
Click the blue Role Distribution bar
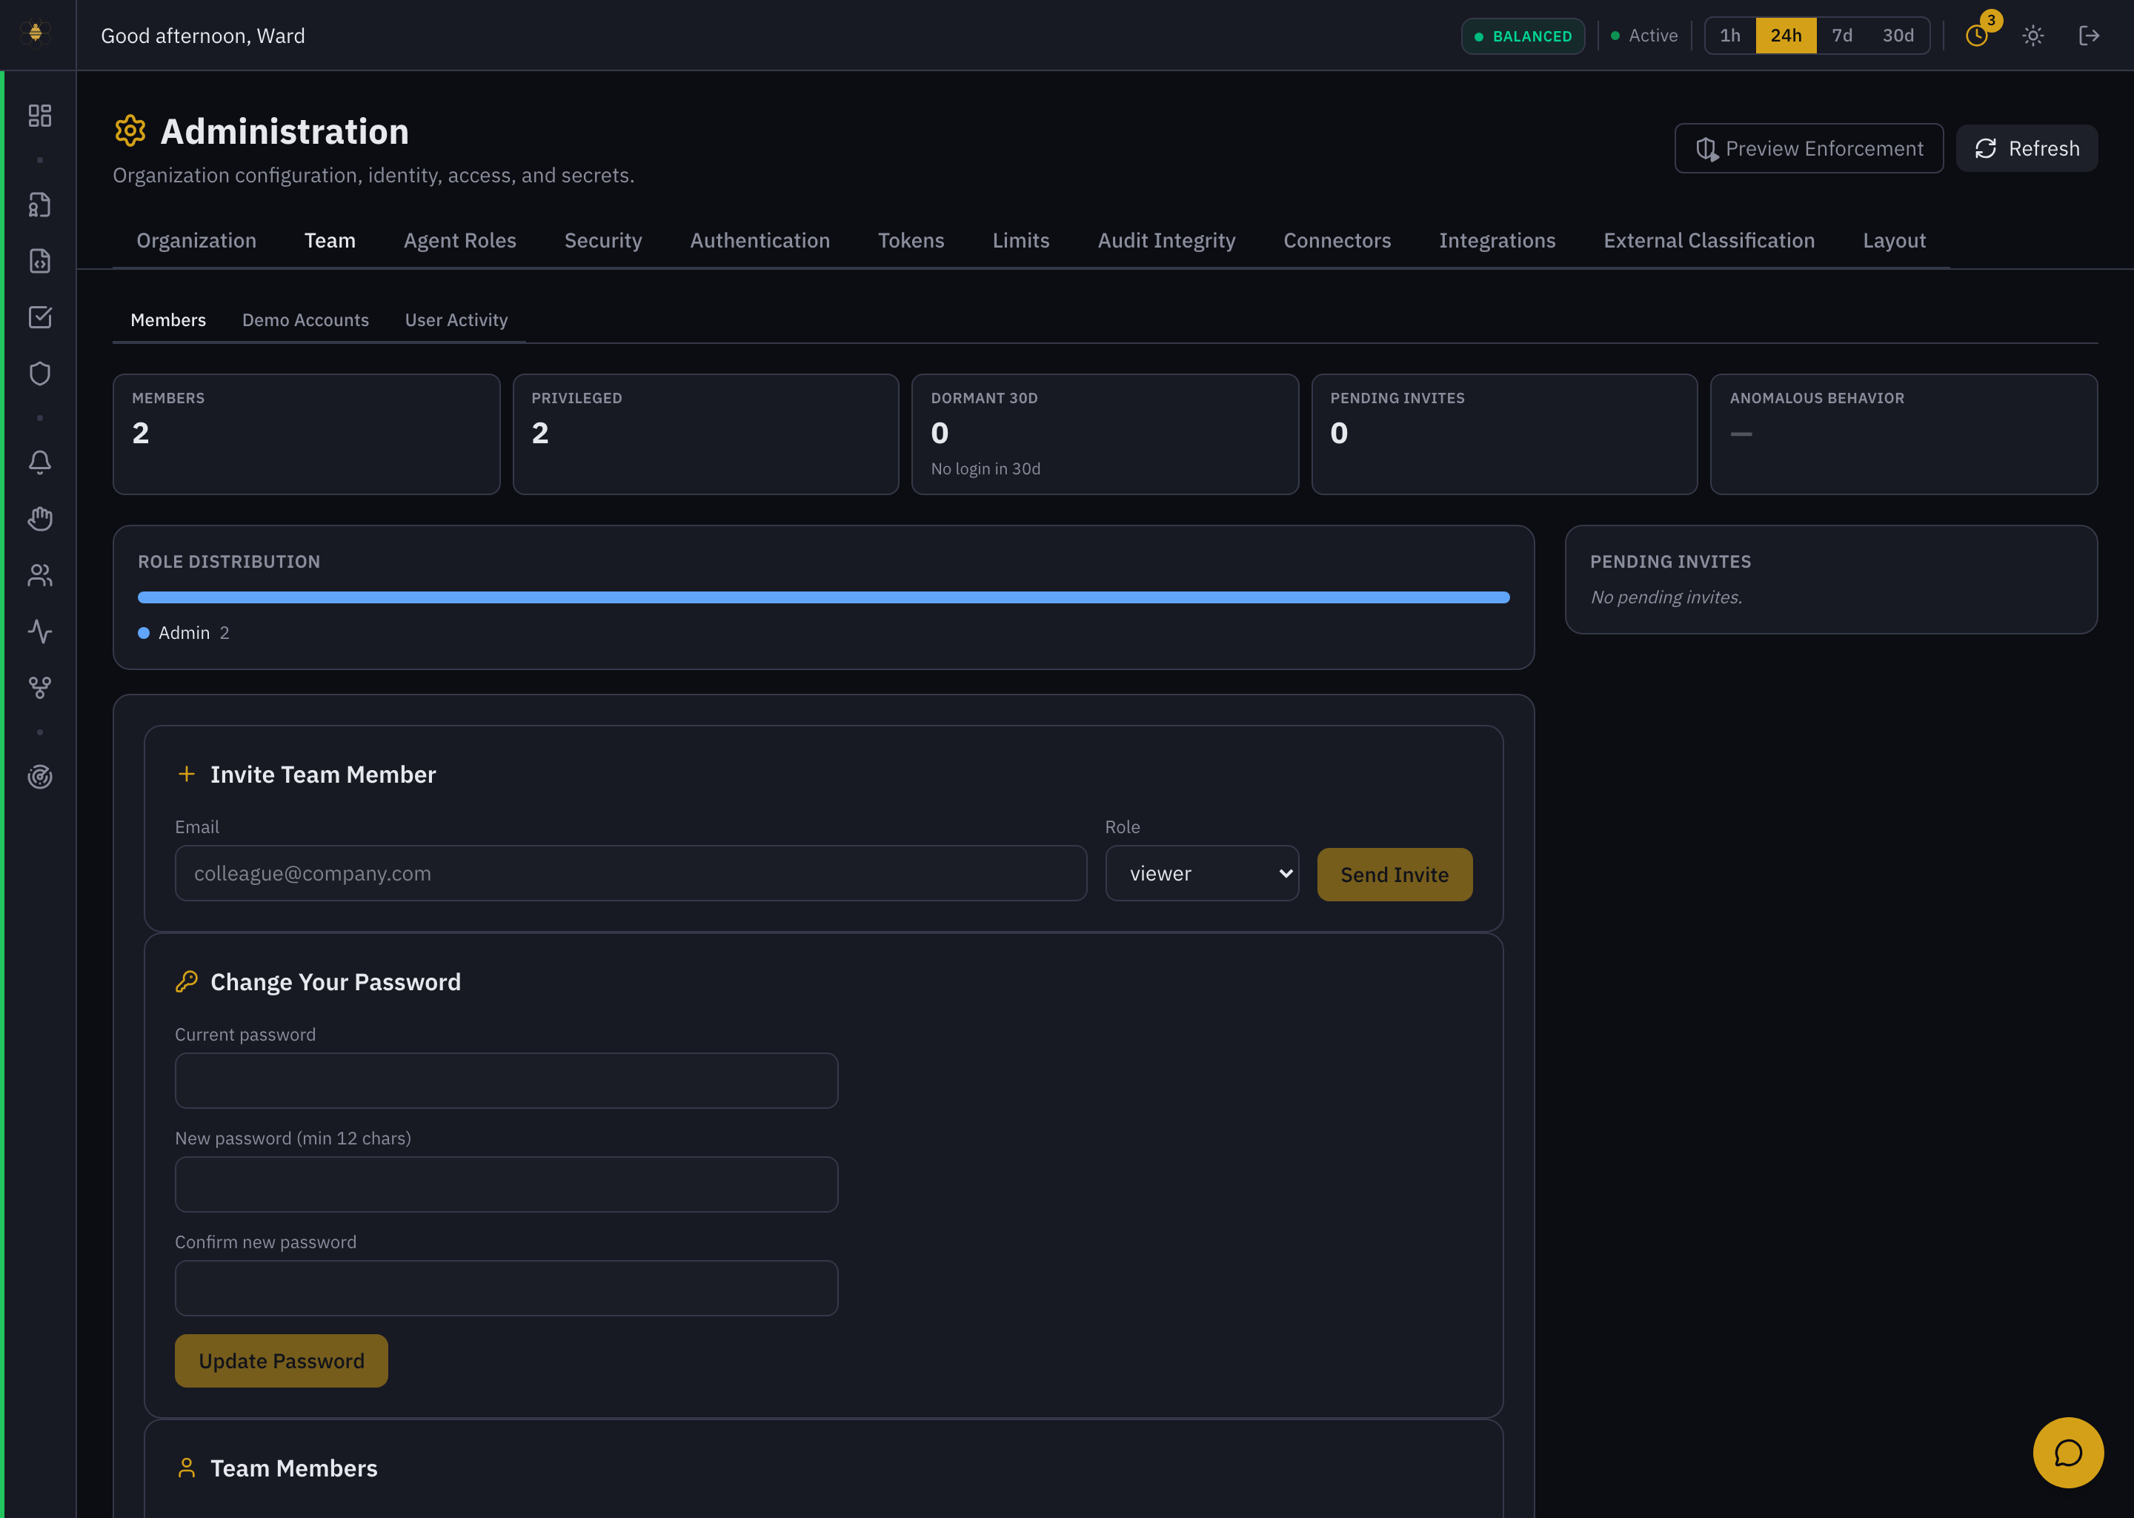pos(823,597)
